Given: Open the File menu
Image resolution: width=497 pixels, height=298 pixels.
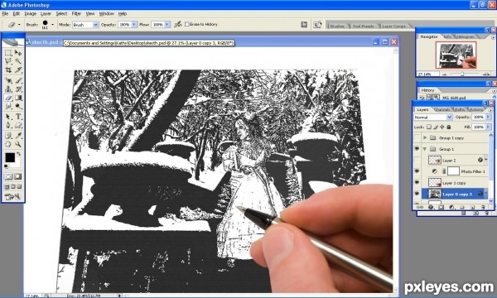Looking at the screenshot, I should pyautogui.click(x=5, y=13).
